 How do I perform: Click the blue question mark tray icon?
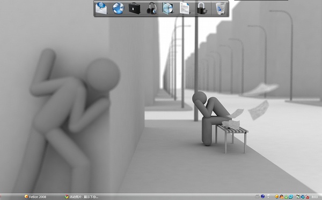pyautogui.click(x=262, y=196)
